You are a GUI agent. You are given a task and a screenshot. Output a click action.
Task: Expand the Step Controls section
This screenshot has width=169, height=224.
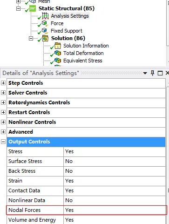coord(3,83)
